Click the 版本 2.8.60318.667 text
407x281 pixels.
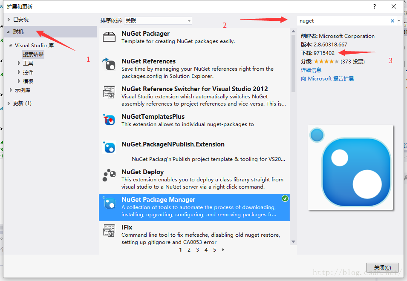[324, 45]
